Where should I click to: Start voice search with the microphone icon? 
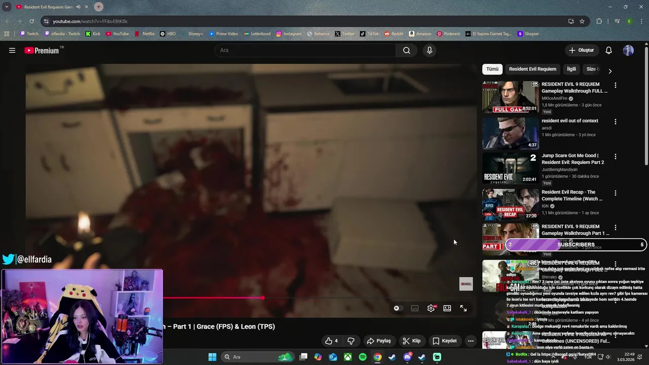[429, 50]
